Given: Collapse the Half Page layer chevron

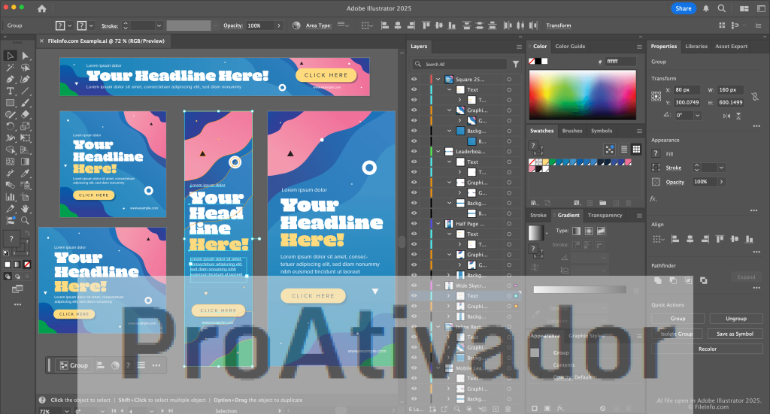Looking at the screenshot, I should pyautogui.click(x=438, y=223).
